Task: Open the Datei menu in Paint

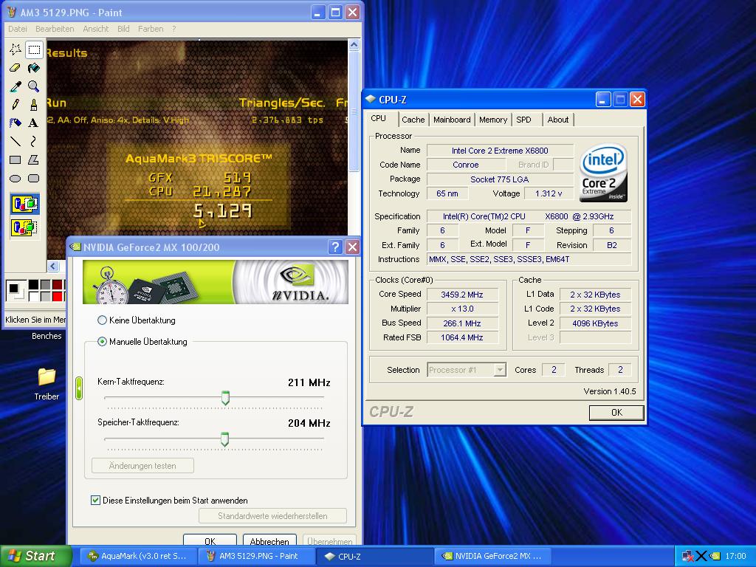Action: click(18, 29)
